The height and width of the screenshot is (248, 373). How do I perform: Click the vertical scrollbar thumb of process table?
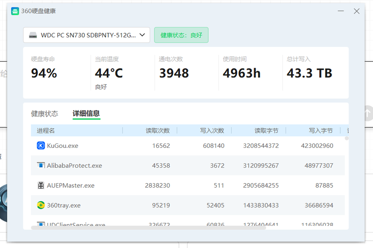pos(347,138)
